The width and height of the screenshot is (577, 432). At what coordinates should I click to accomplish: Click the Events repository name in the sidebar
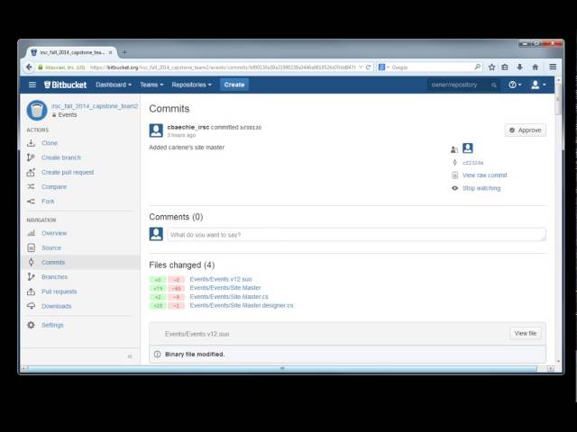coord(68,115)
